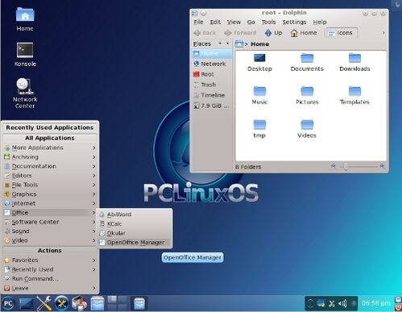402x312 pixels.
Task: Open Dolphin's Go menu
Action: [251, 22]
